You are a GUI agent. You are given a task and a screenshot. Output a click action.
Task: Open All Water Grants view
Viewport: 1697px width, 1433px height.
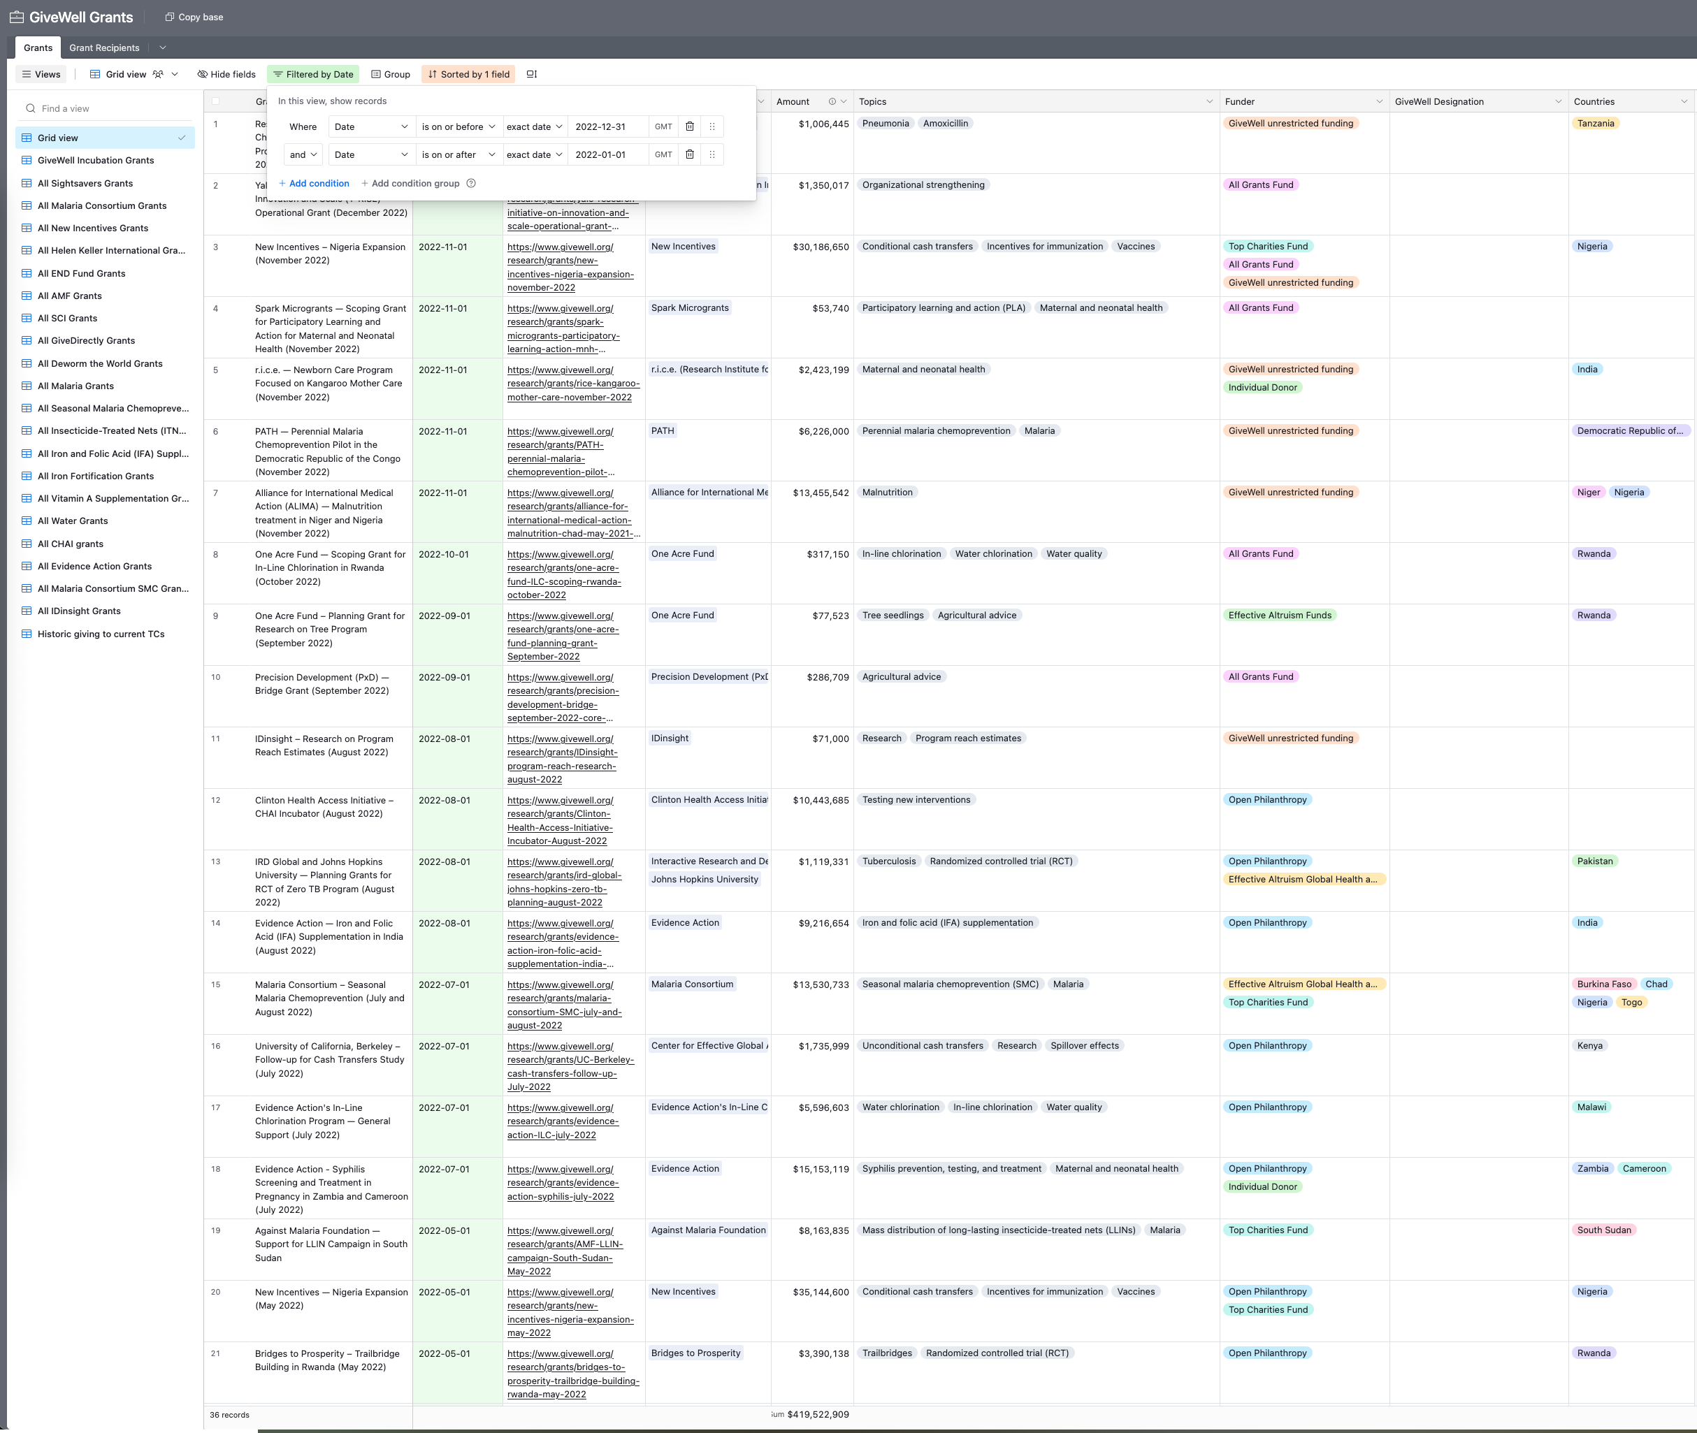(106, 521)
